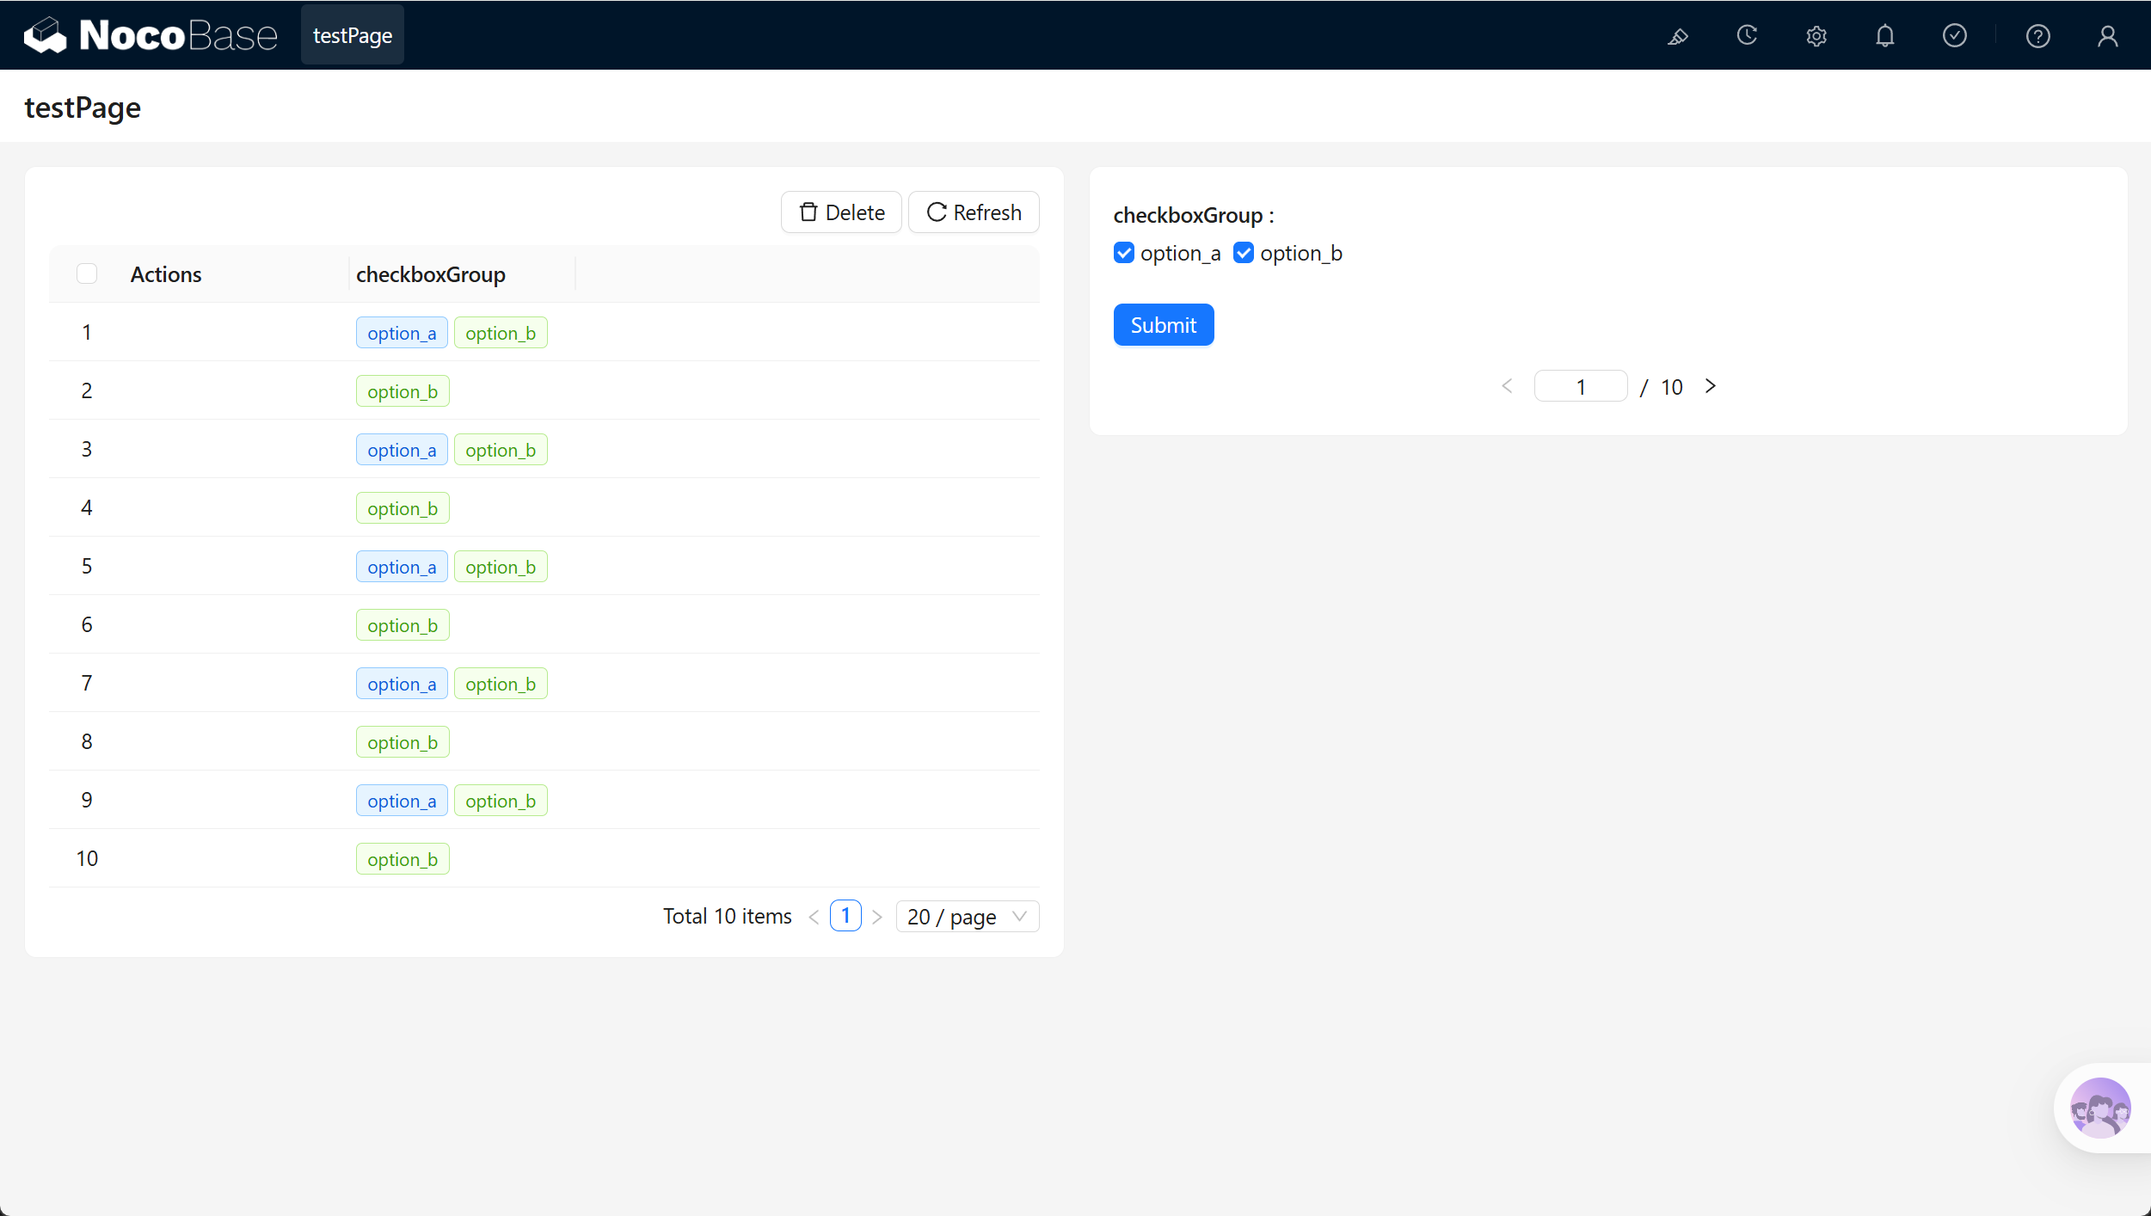Open the notifications bell icon
This screenshot has height=1216, width=2151.
click(x=1884, y=36)
